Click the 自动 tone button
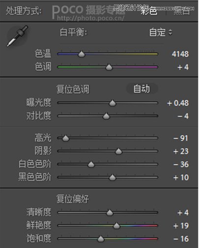The image size is (199, 248). [142, 89]
